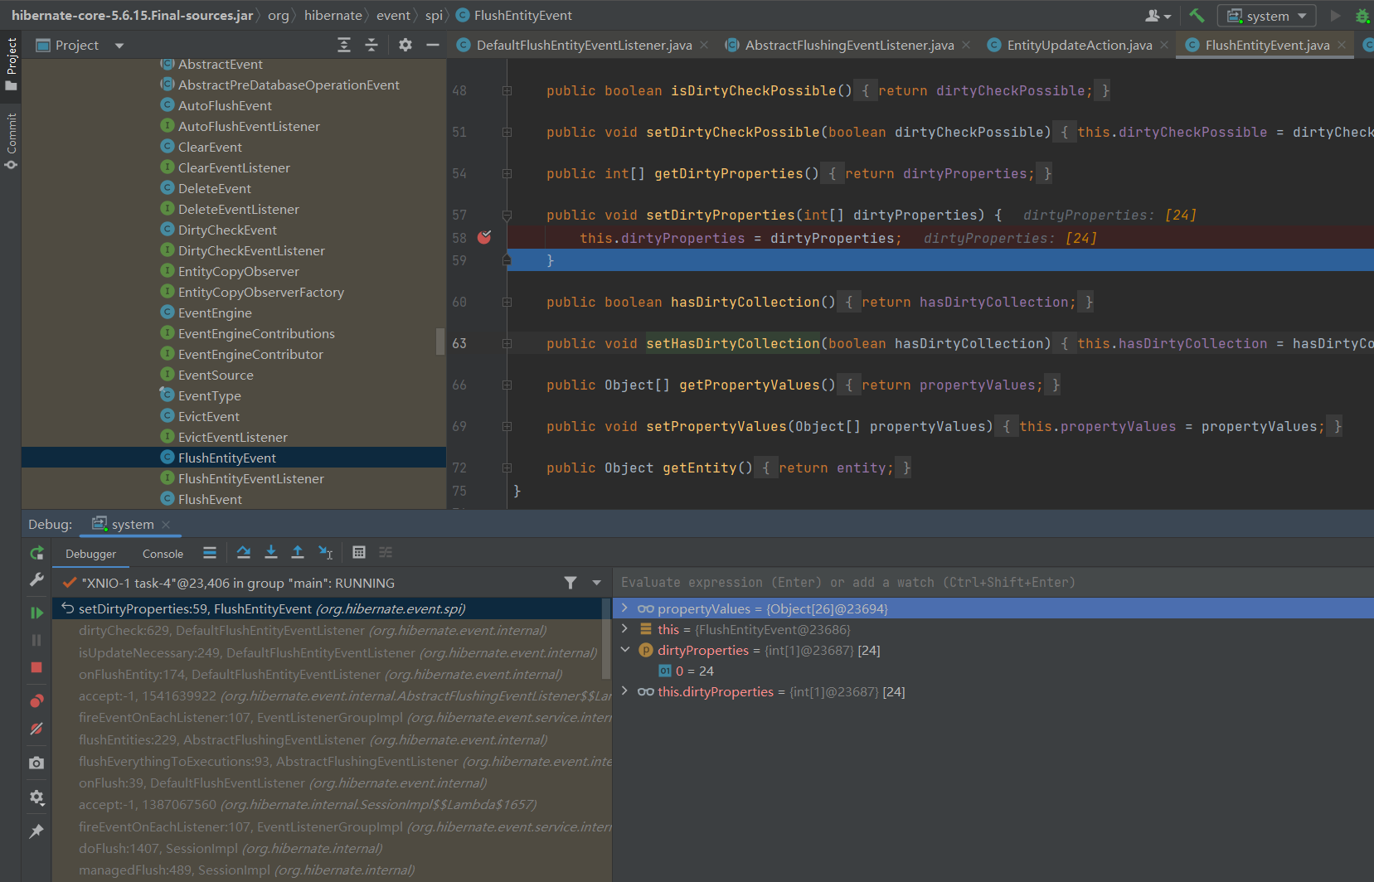The image size is (1374, 882).
Task: Open the Commit tool window
Action: (11, 141)
